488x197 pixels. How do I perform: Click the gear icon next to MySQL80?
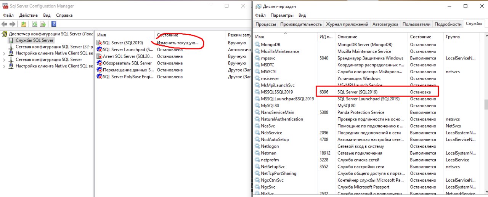click(257, 106)
